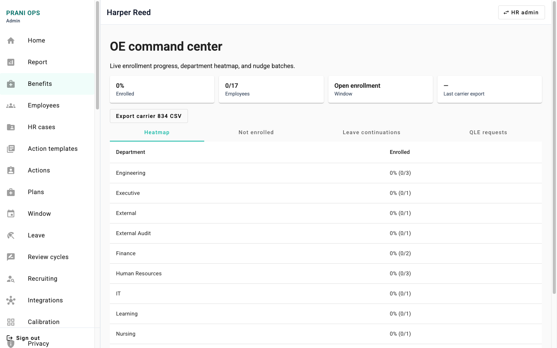
Task: Open the Review cycles icon
Action: point(11,257)
